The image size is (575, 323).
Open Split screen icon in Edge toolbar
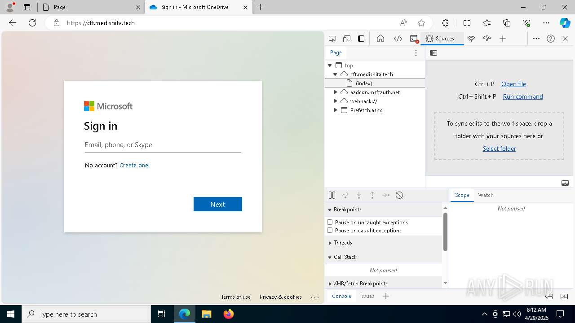tap(467, 23)
